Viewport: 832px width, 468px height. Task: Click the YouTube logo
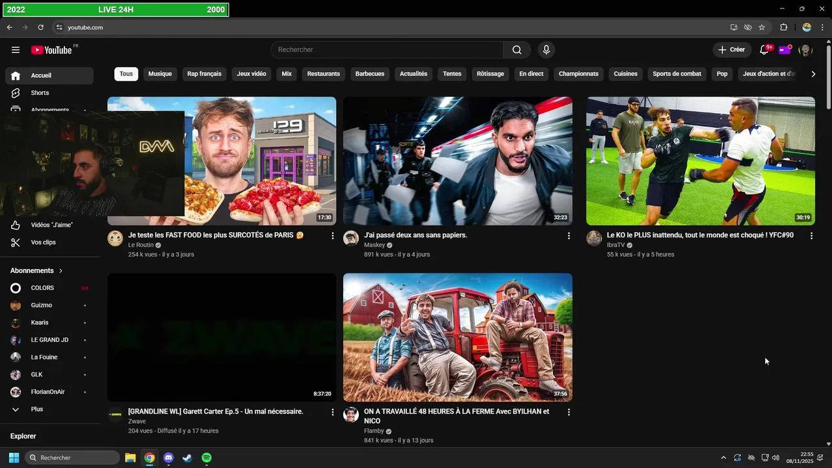pos(51,50)
